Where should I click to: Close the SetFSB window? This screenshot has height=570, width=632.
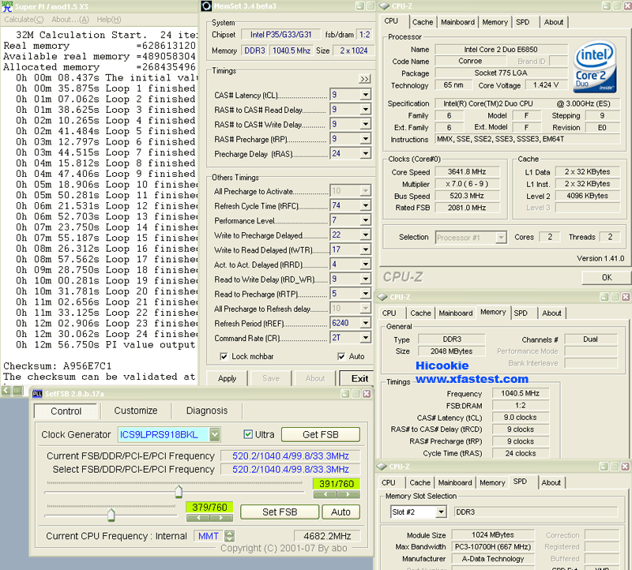pos(367,394)
